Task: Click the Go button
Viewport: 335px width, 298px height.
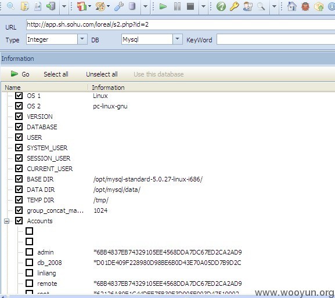Action: pyautogui.click(x=20, y=74)
